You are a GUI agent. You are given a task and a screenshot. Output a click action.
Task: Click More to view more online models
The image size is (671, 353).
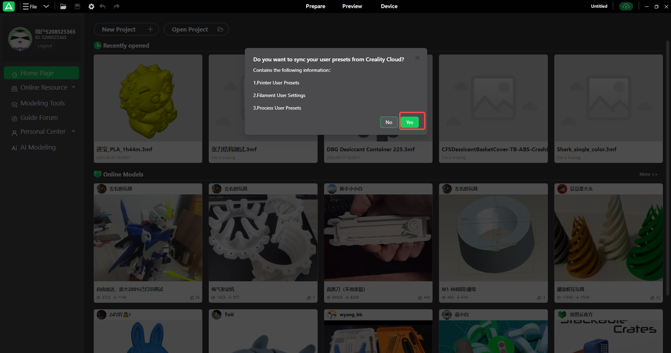[x=648, y=174]
